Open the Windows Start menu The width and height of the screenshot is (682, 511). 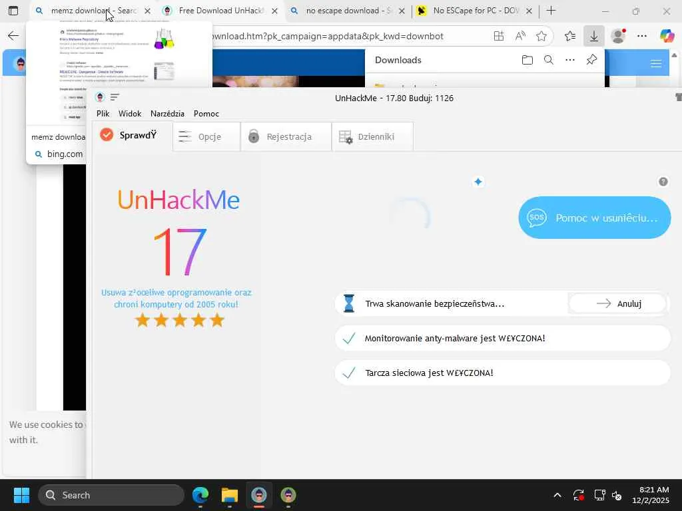coord(21,495)
